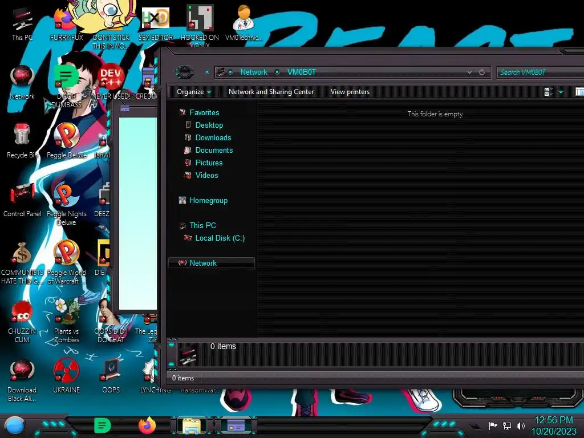Screen dimensions: 584x438
Task: Click the View printers button
Action: [350, 92]
